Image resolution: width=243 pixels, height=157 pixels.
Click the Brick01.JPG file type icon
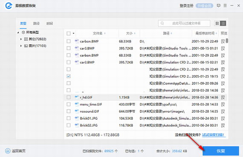click(77, 118)
